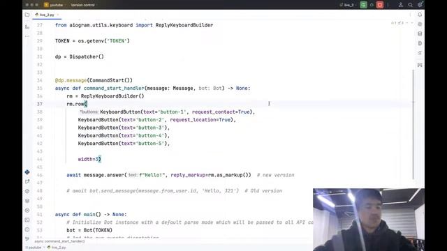Stop the running process with red button

tap(380, 5)
